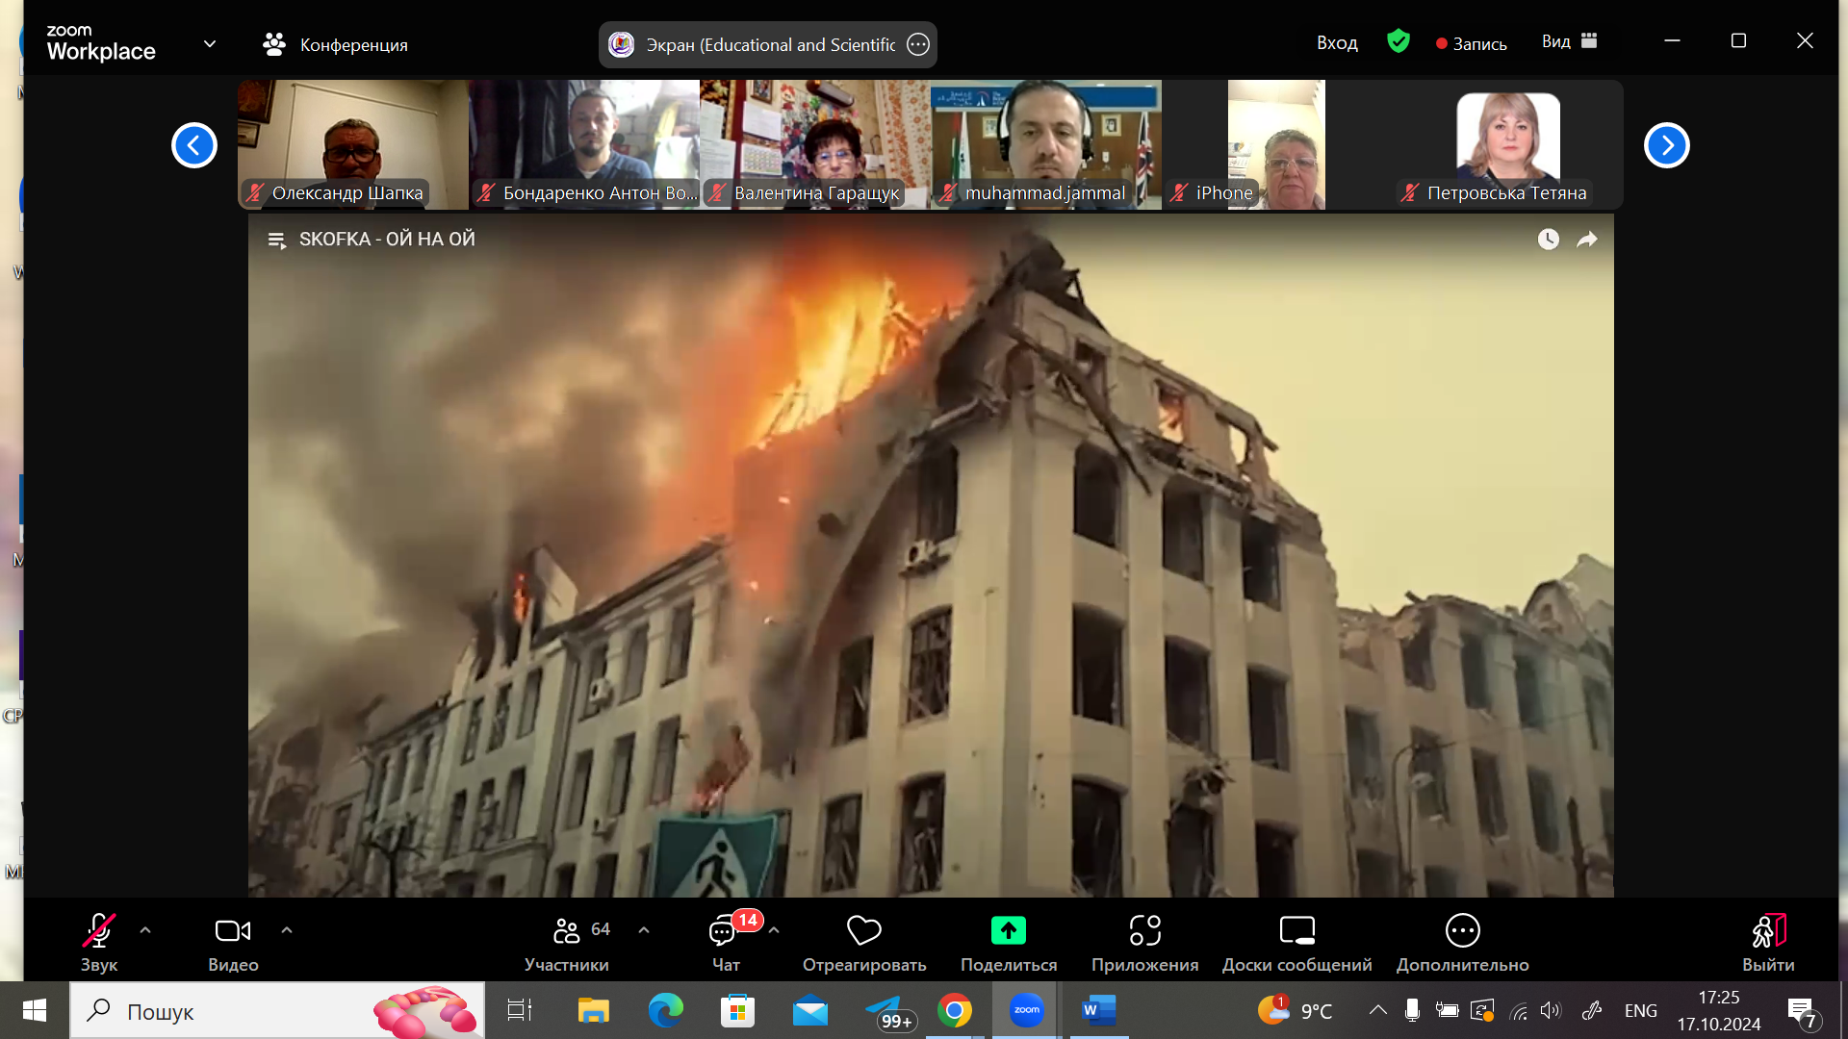Click the green Share screen icon
The height and width of the screenshot is (1039, 1848).
tap(1008, 931)
